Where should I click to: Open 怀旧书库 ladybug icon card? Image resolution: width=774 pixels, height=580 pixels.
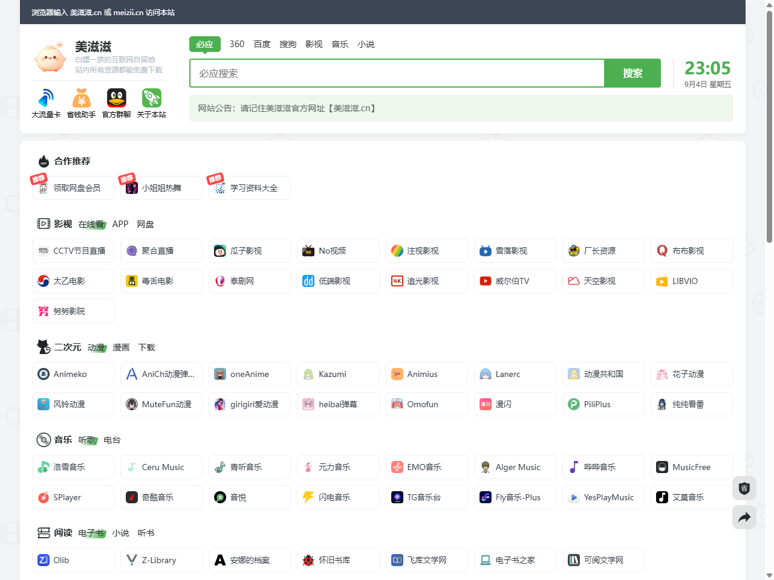point(338,560)
